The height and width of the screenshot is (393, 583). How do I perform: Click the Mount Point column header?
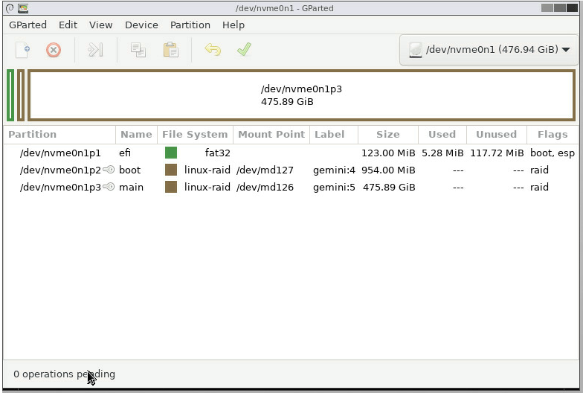(x=271, y=134)
